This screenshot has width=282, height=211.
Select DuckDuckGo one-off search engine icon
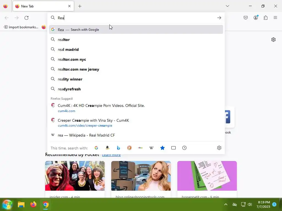[129, 148]
